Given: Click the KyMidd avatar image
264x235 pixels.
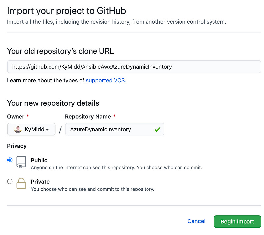Looking at the screenshot, I should coord(18,129).
